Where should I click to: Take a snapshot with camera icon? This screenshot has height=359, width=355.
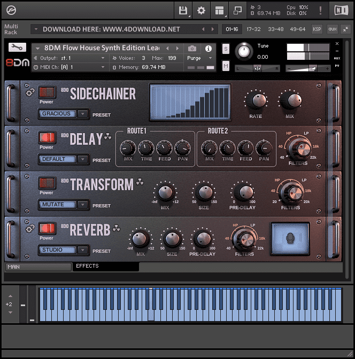coord(192,49)
